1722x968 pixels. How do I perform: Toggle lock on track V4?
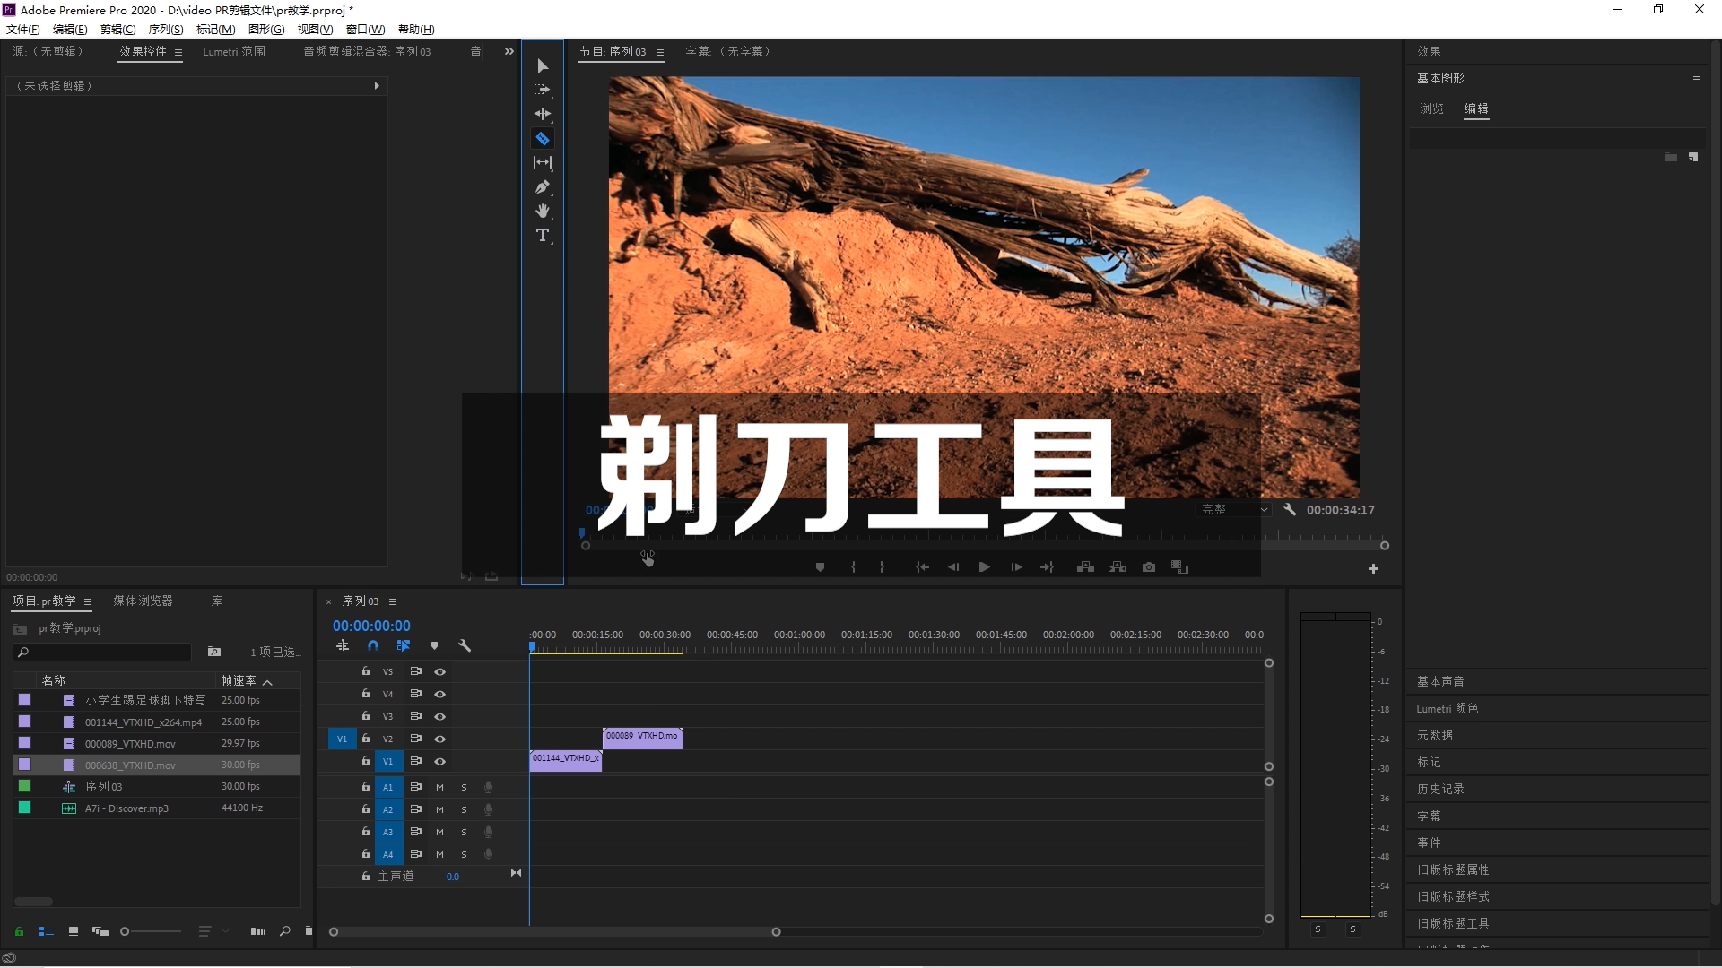(x=366, y=693)
